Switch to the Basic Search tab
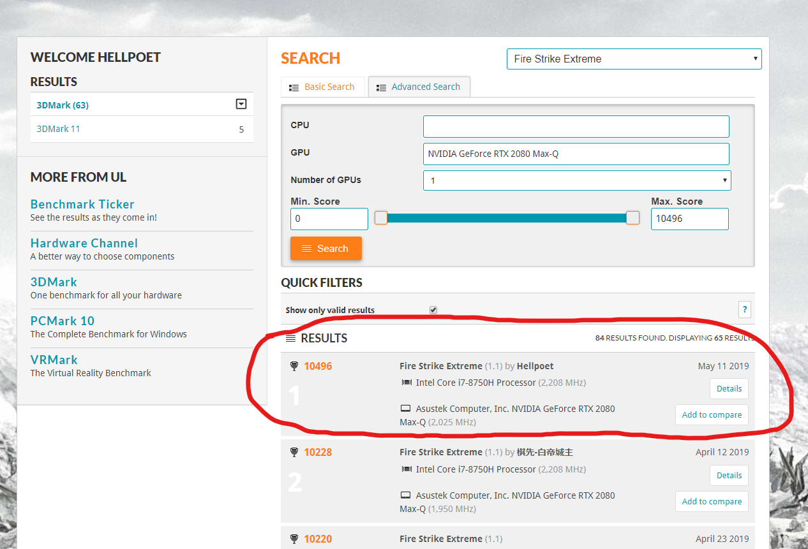Image resolution: width=808 pixels, height=549 pixels. (322, 87)
